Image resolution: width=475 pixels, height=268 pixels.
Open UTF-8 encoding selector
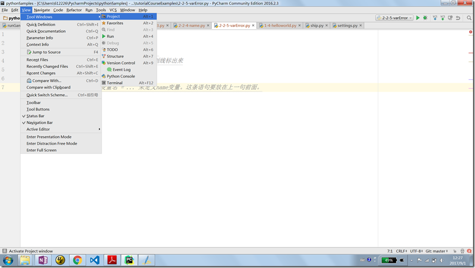coord(416,251)
